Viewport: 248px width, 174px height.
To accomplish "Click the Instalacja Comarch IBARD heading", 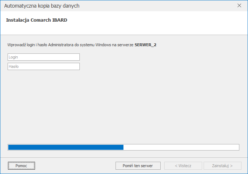I will [36, 20].
